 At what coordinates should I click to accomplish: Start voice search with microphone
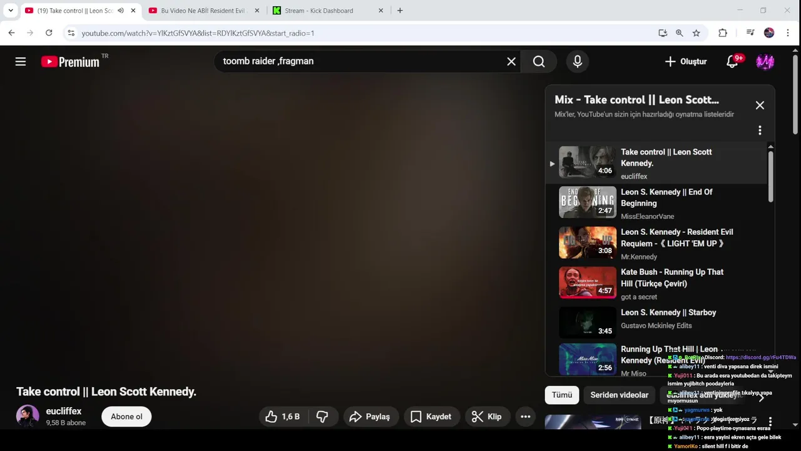[578, 61]
